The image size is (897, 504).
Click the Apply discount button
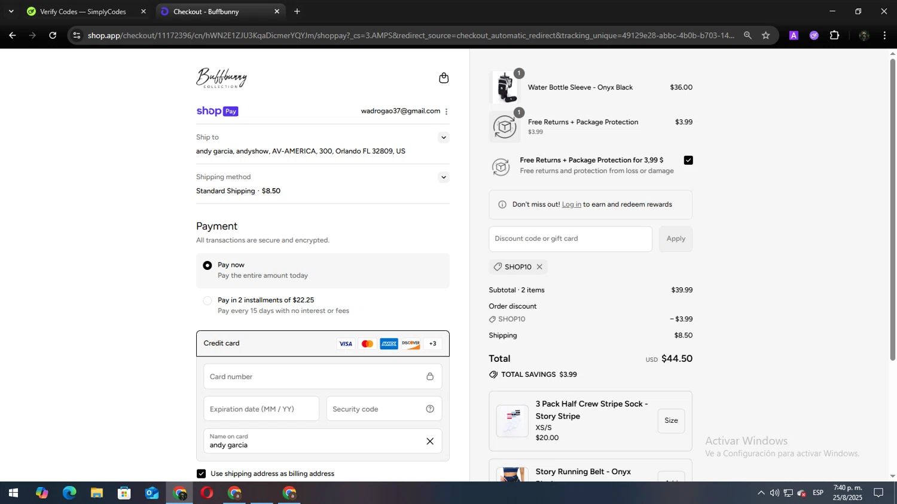coord(676,239)
